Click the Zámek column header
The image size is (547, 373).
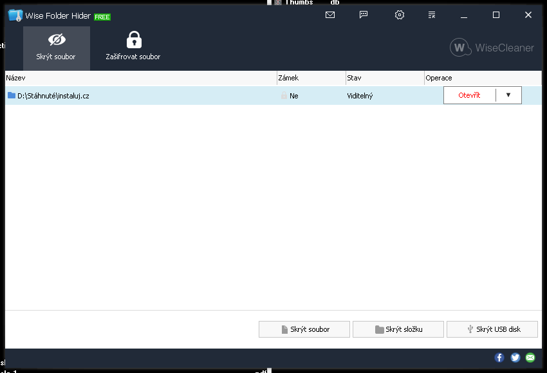311,78
